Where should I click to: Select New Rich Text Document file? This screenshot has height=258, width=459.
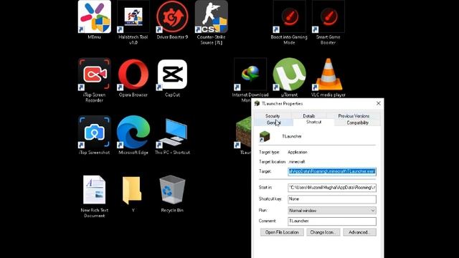(94, 189)
